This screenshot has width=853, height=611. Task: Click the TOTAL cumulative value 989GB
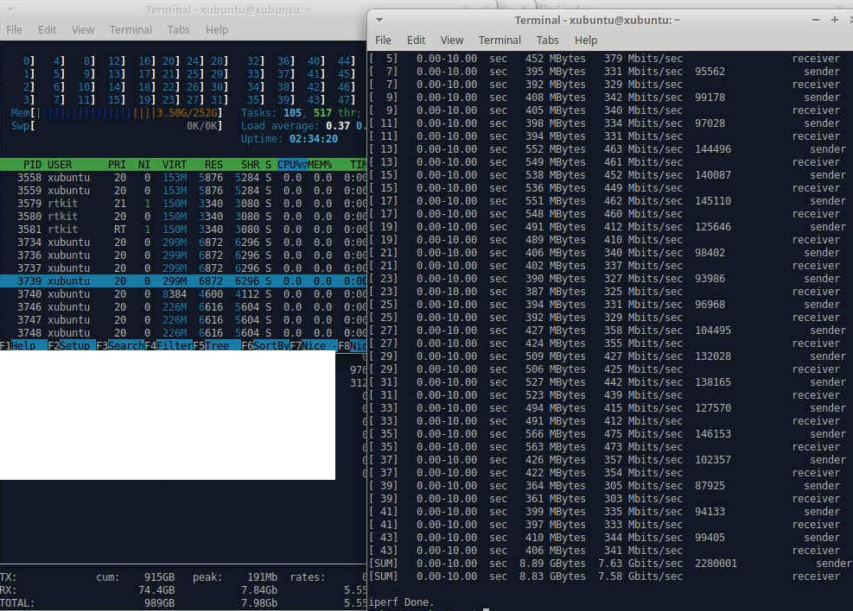pyautogui.click(x=159, y=603)
